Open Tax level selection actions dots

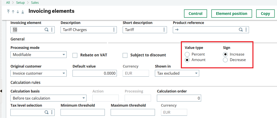point(52,112)
